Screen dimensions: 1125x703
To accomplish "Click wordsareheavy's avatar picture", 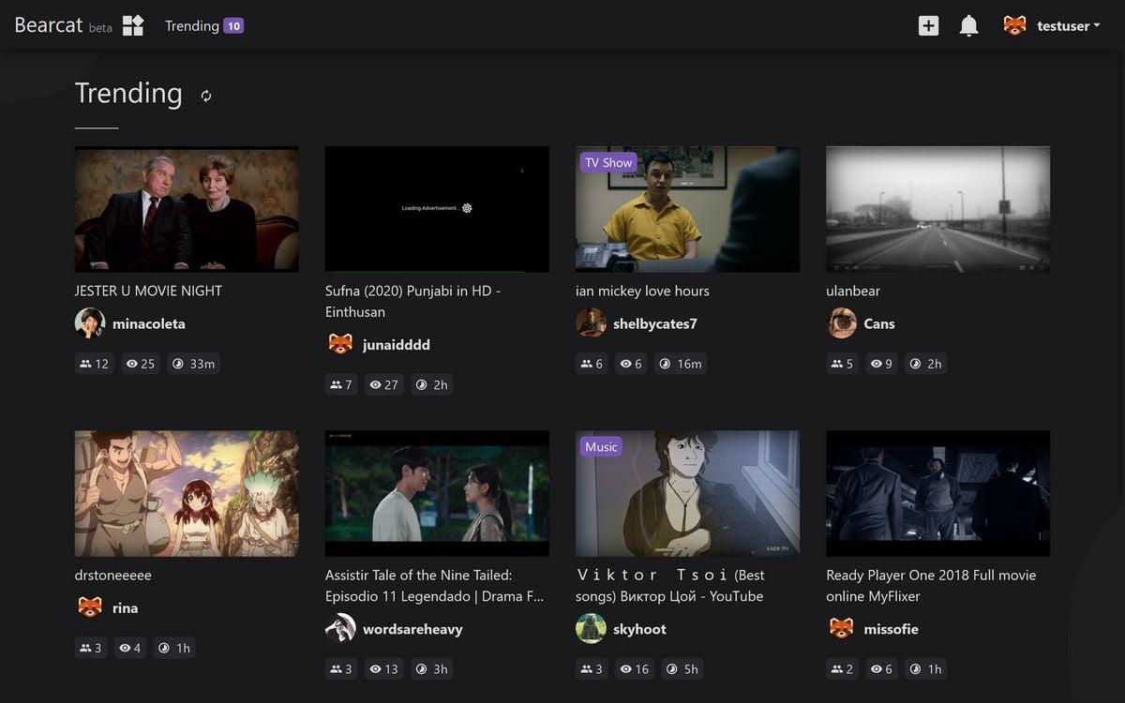I will pyautogui.click(x=340, y=629).
